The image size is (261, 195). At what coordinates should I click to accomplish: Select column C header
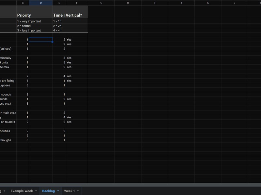tap(23, 3)
